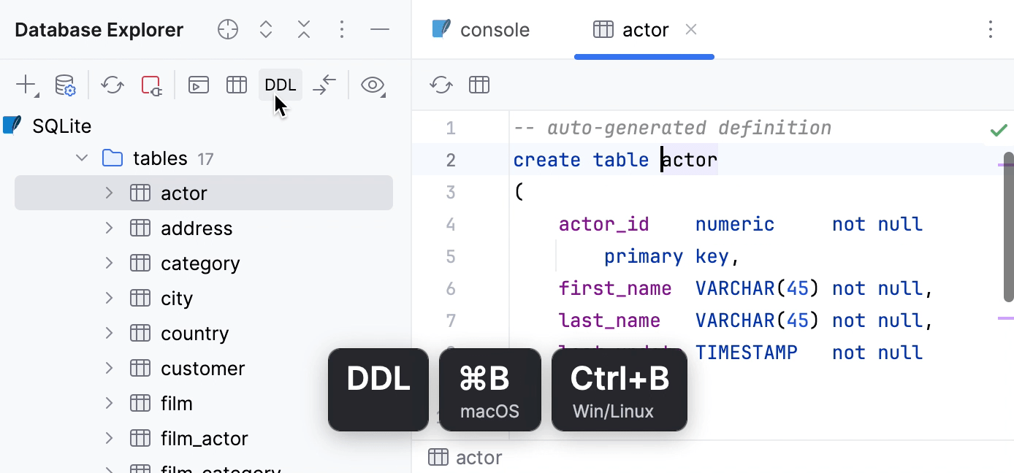This screenshot has width=1014, height=473.
Task: Click the eye preview icon in the toolbar
Action: [373, 85]
